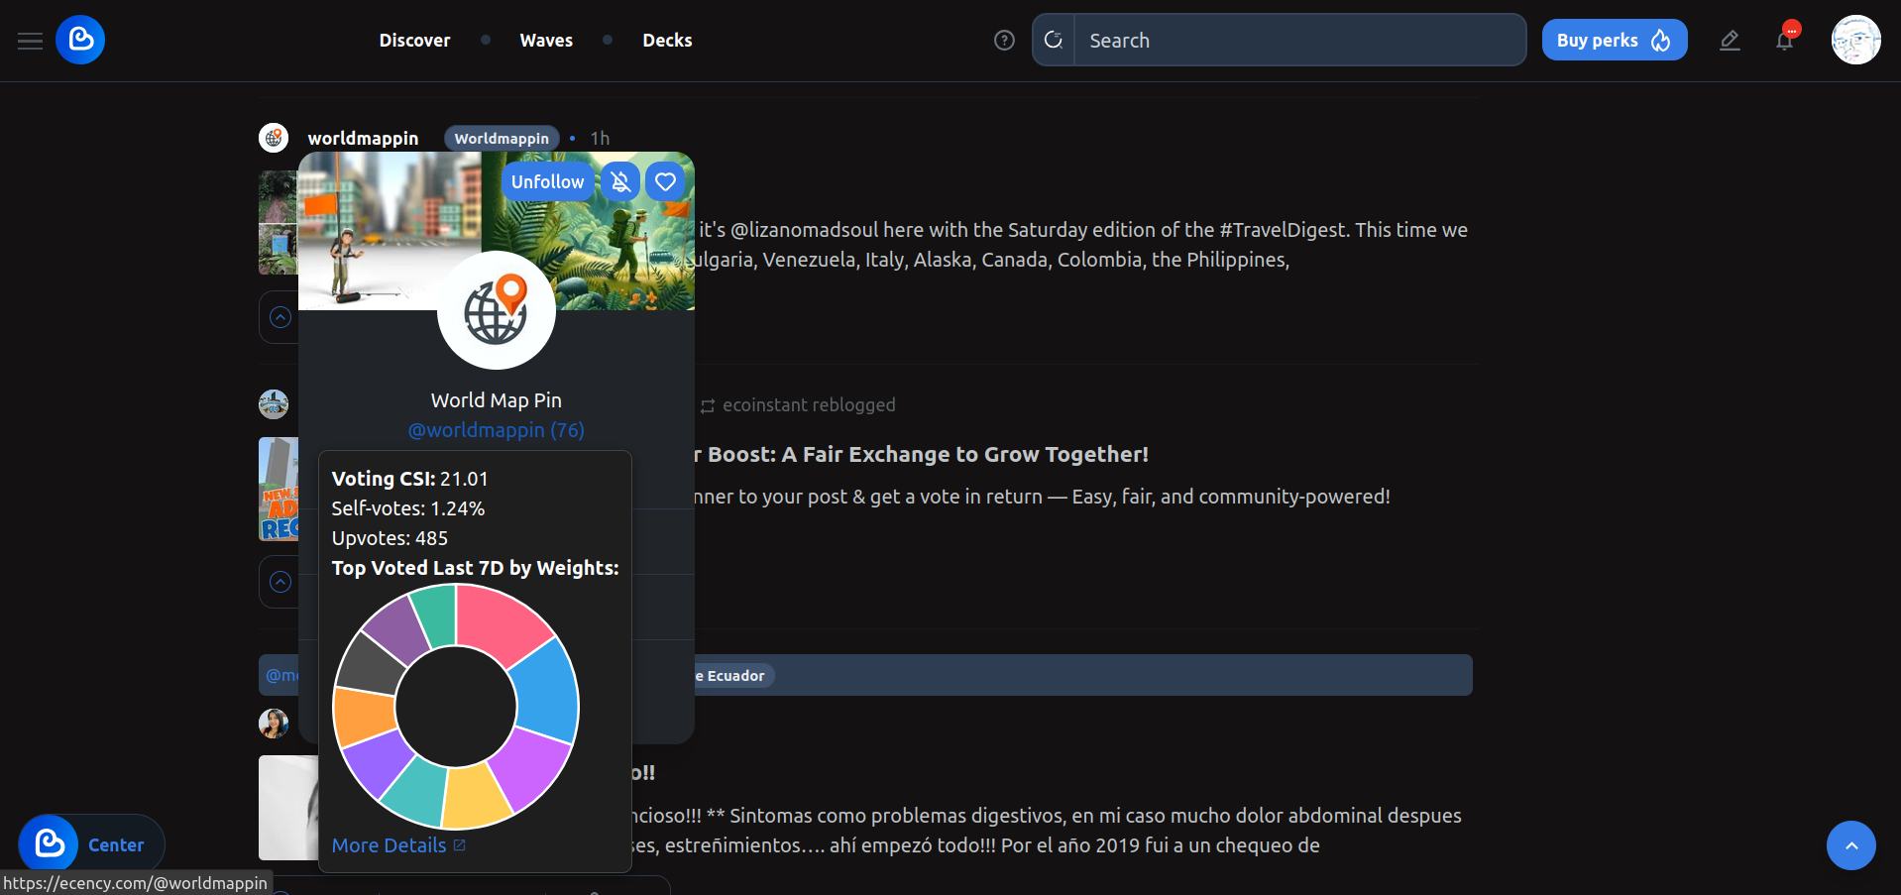
Task: Open the @worldmappin (76) profile link
Action: tap(497, 430)
